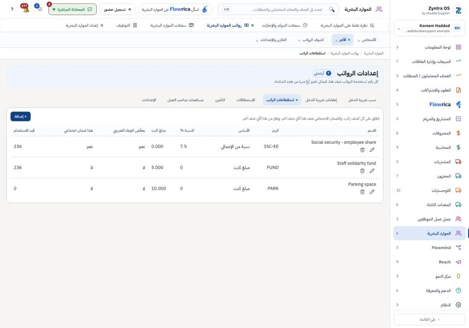Click the المحادثة المباشرة live chat button

coord(72,9)
